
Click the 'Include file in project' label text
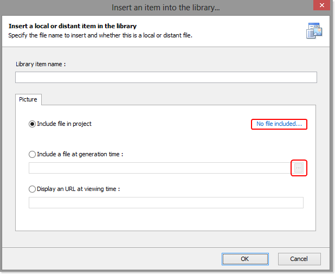click(64, 124)
